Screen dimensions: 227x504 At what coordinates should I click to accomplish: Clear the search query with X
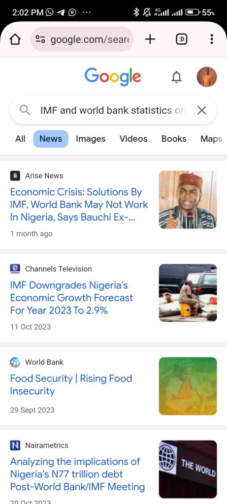coord(201,111)
